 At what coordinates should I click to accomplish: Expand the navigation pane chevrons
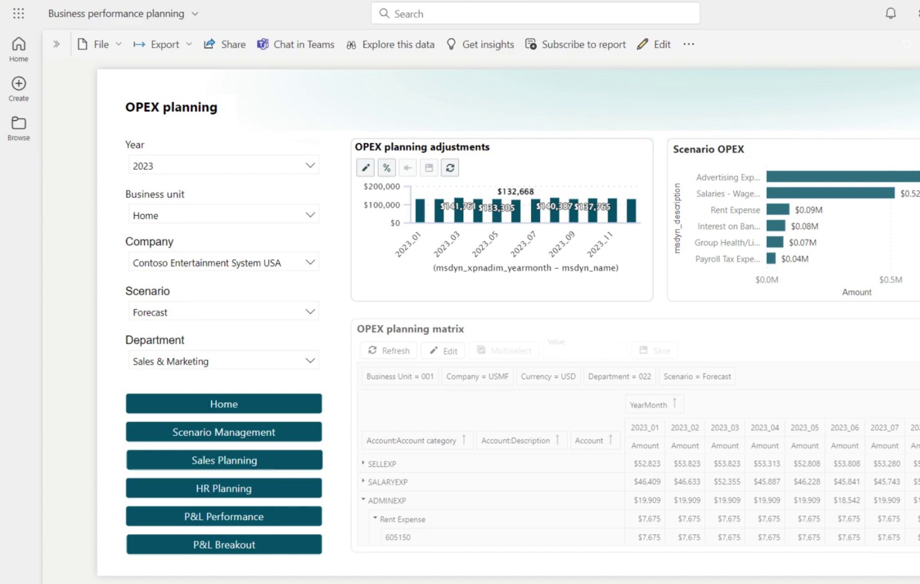click(x=56, y=44)
